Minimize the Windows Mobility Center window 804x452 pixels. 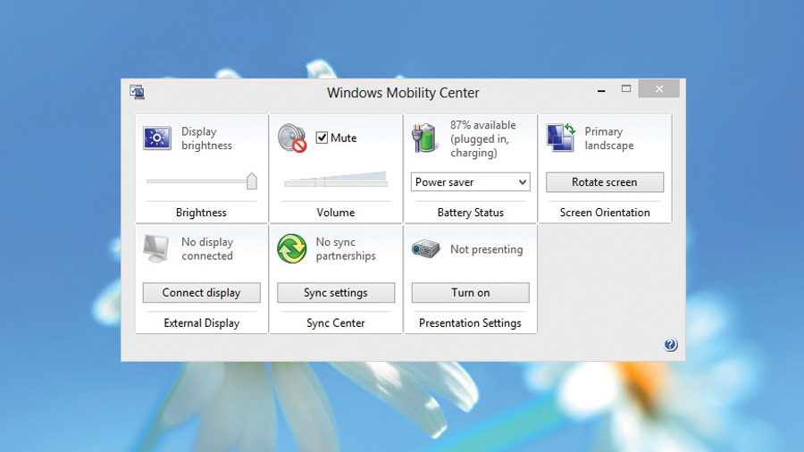(601, 89)
